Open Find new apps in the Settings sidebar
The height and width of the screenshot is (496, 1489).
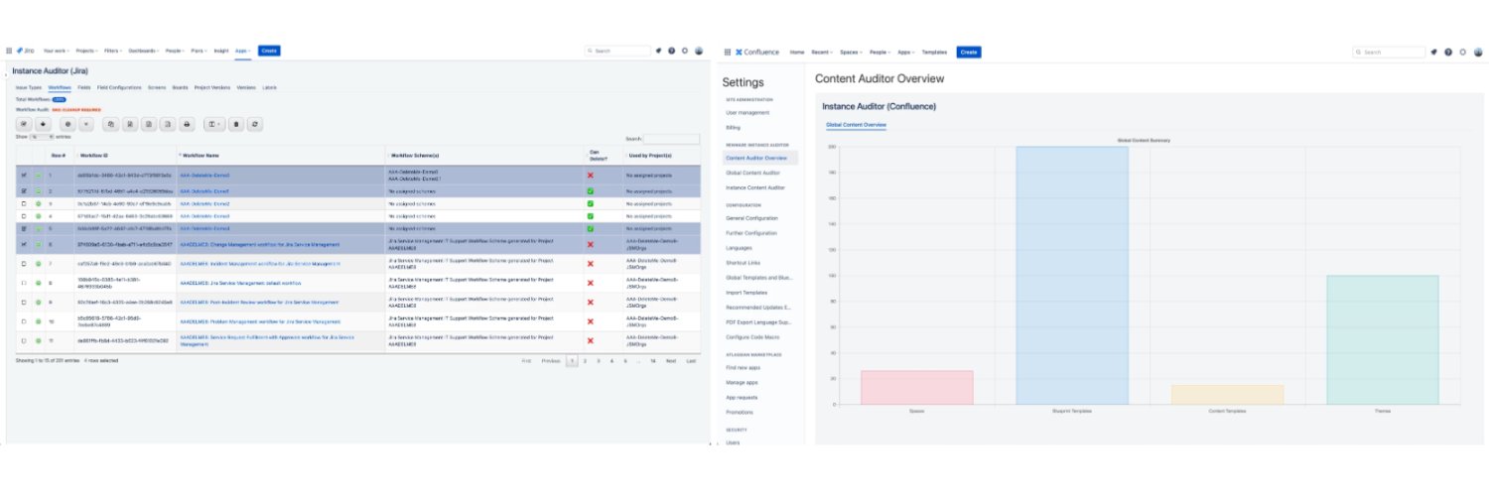coord(744,367)
